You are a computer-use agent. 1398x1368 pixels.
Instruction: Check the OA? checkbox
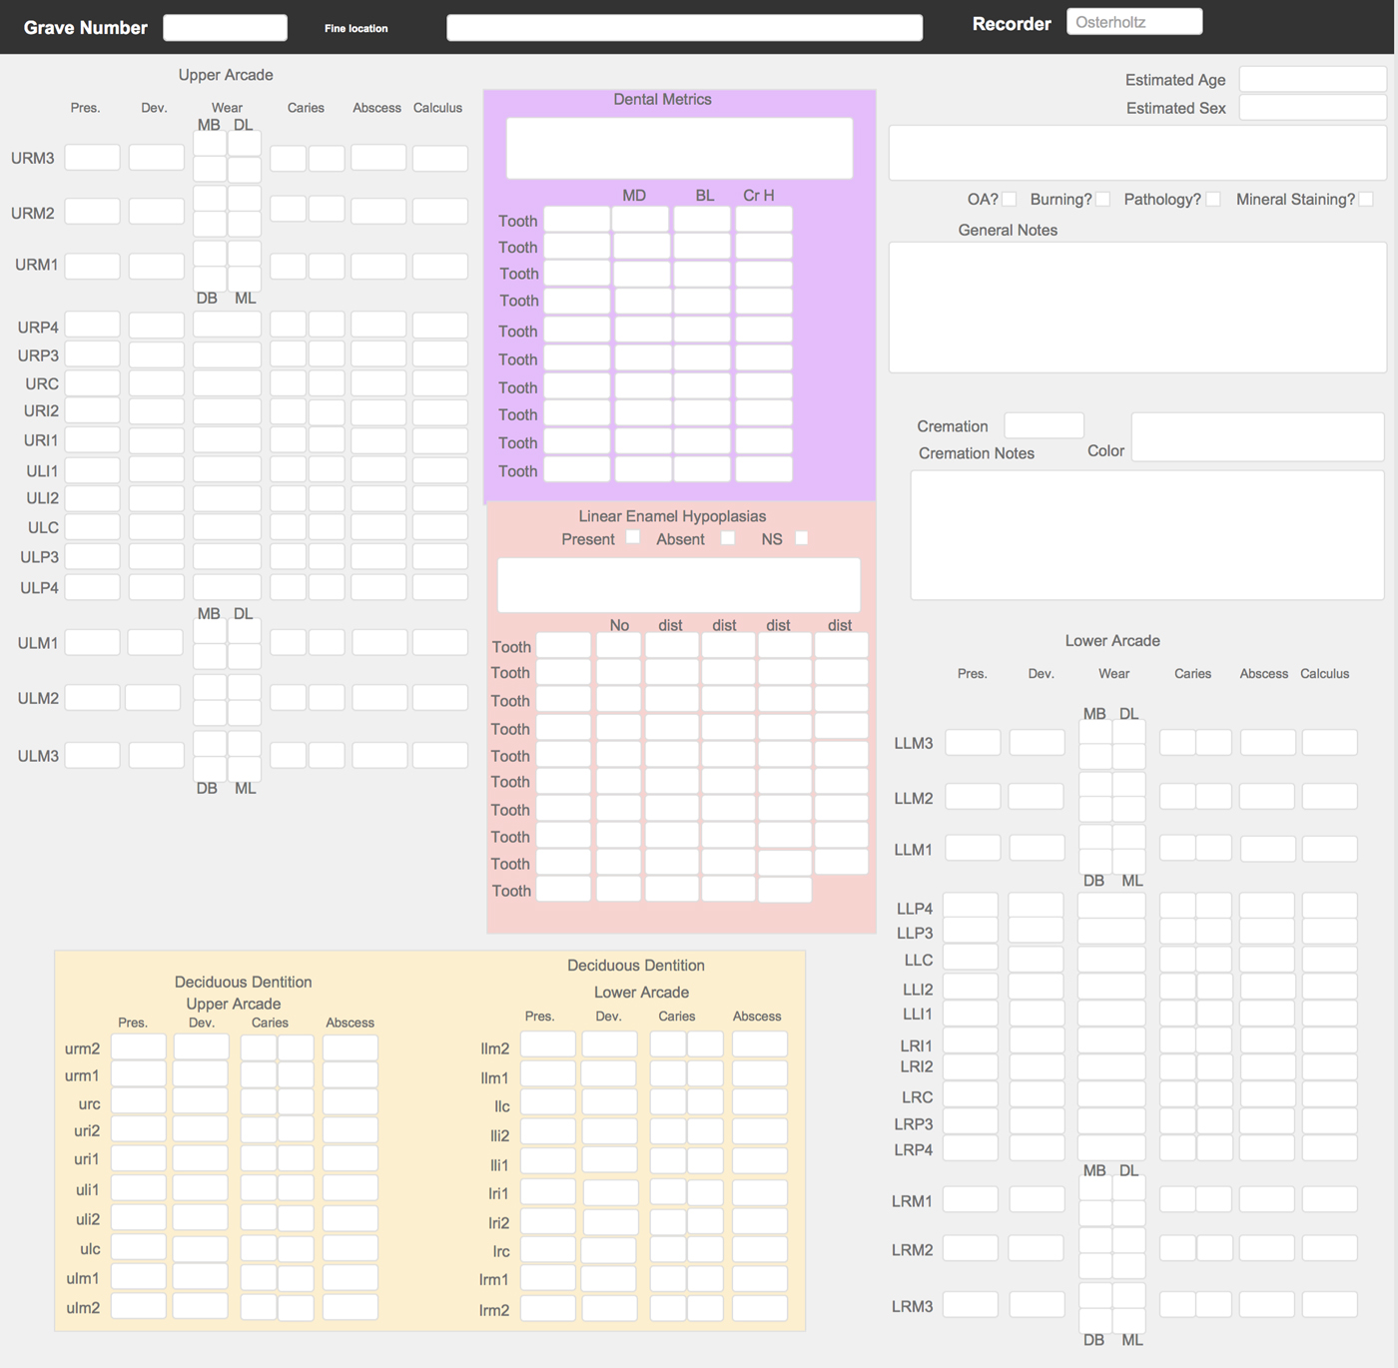1010,199
